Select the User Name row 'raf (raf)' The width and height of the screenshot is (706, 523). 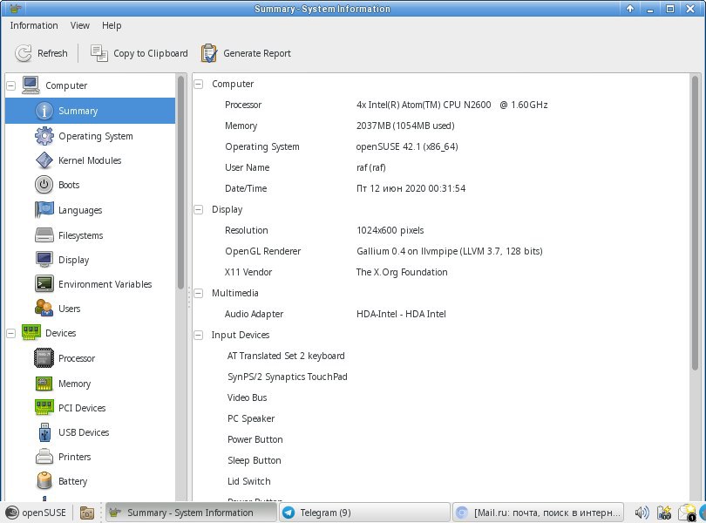point(441,167)
